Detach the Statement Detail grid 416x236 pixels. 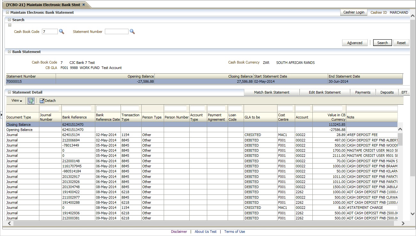tap(47, 100)
